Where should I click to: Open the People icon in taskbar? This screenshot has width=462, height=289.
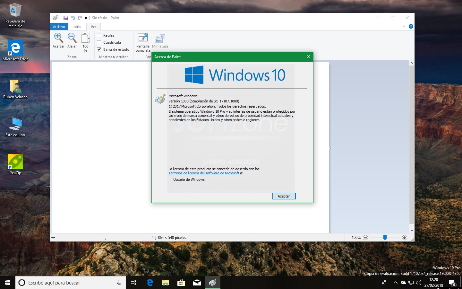pos(384,283)
